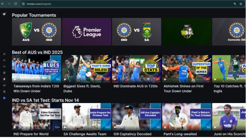Open the TV section sidebar icon
Image resolution: width=246 pixels, height=138 pixels.
pyautogui.click(x=4, y=66)
